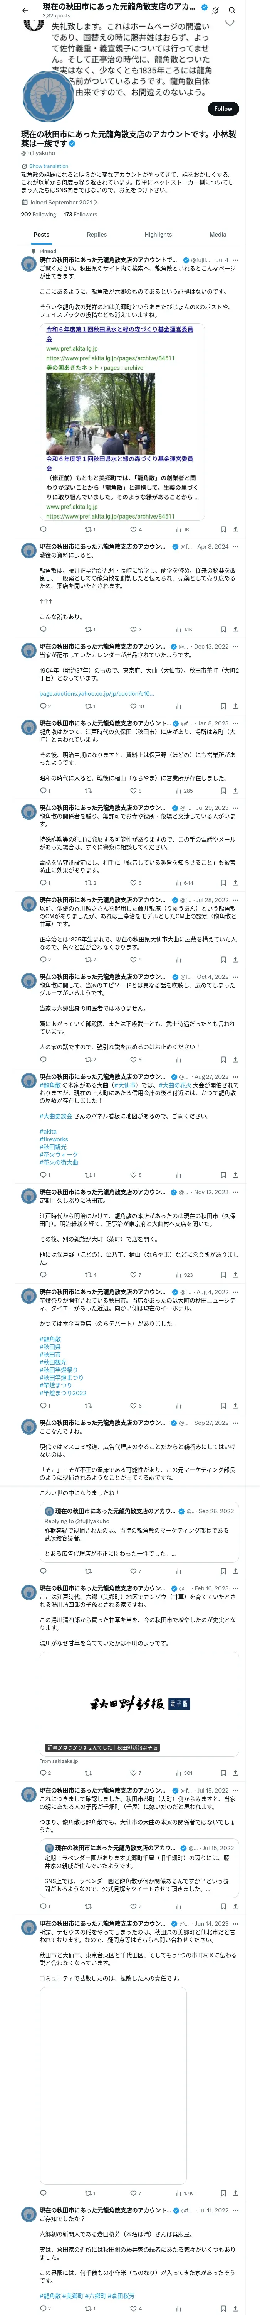Switch to the Replies tab
The image size is (260, 2315).
tap(97, 235)
